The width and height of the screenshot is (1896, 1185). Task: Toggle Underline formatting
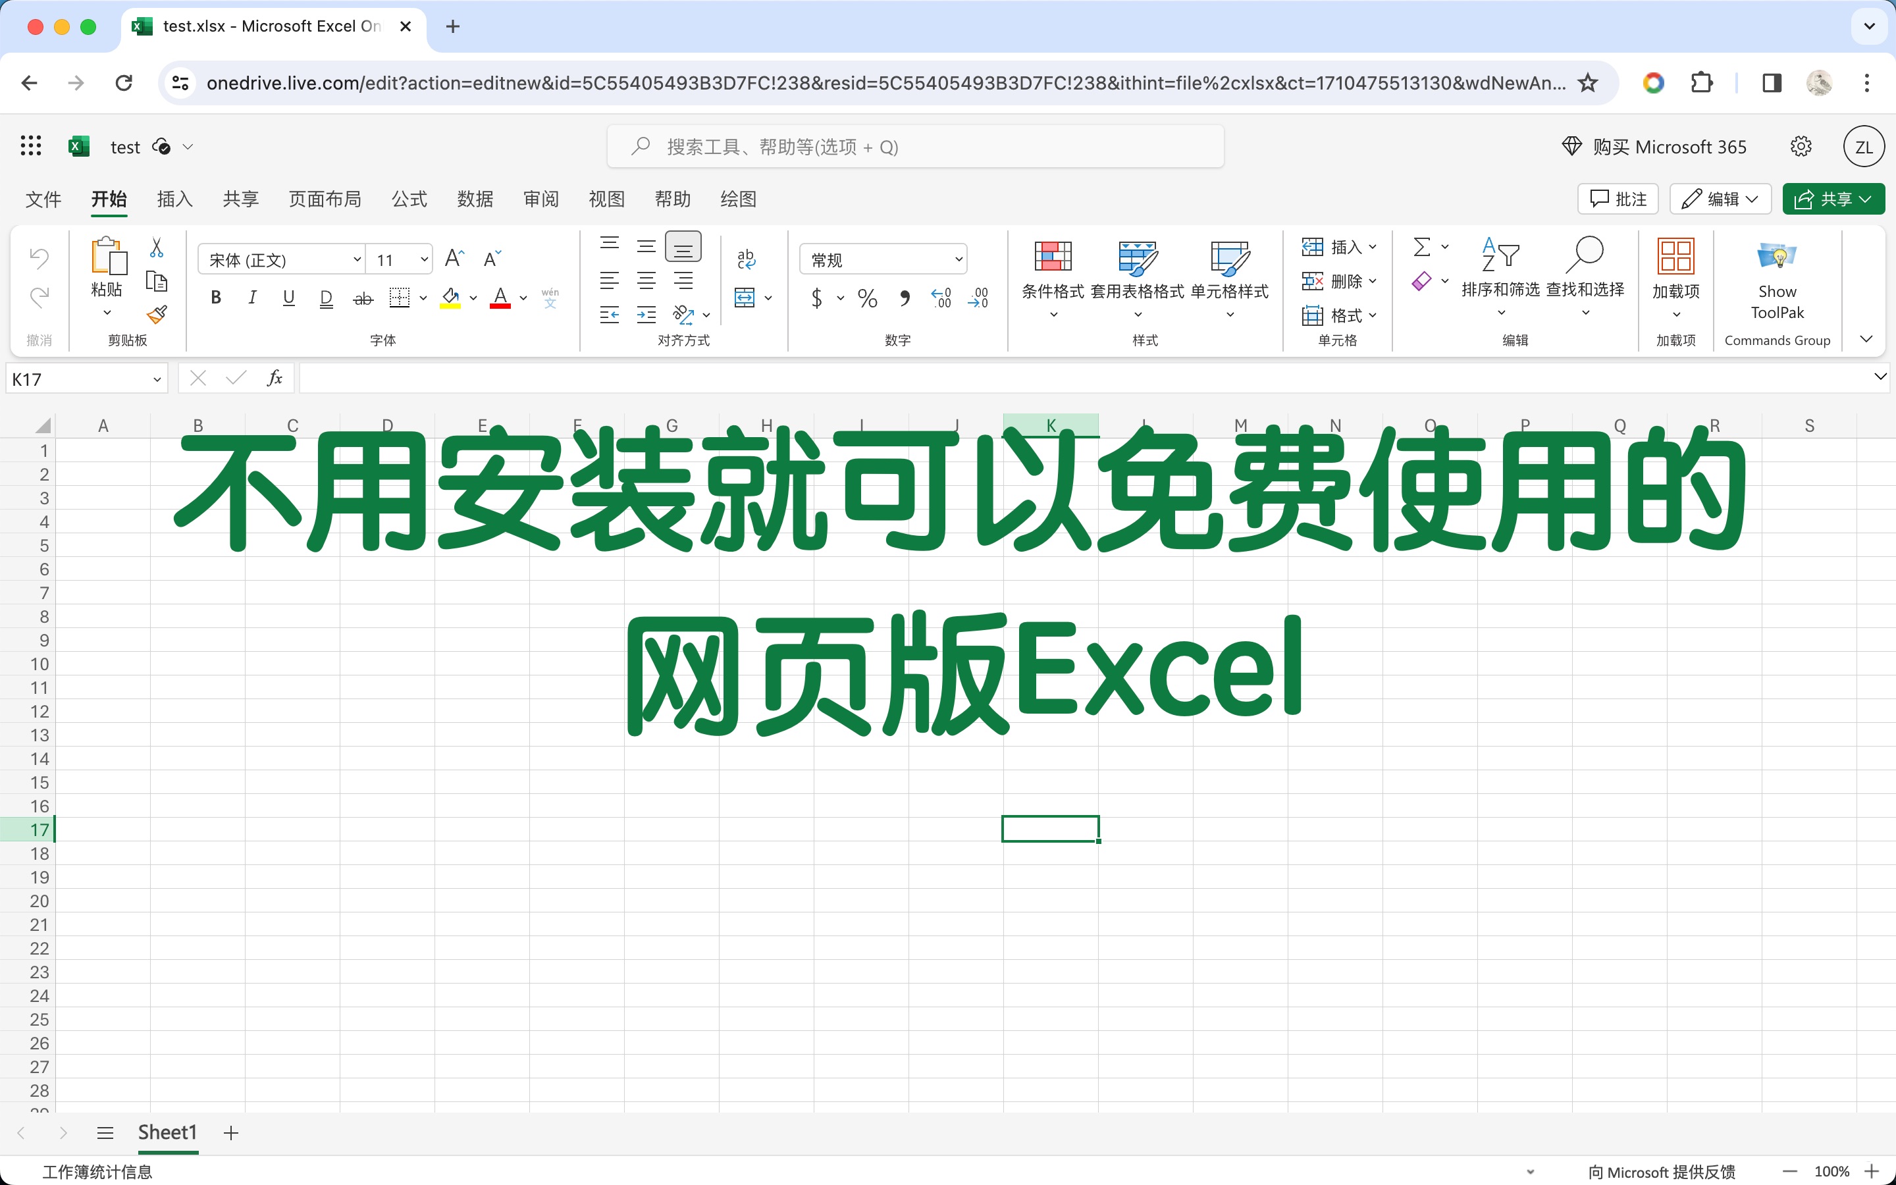click(x=289, y=297)
